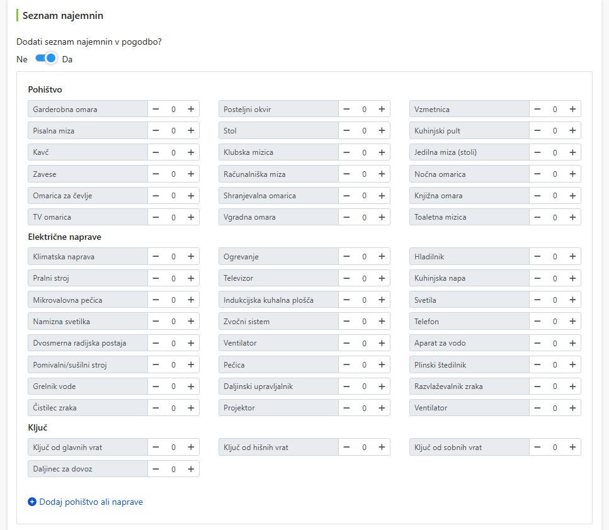Select the Toaletna mizica item label
Viewport: 609px width, 530px height.
click(440, 217)
